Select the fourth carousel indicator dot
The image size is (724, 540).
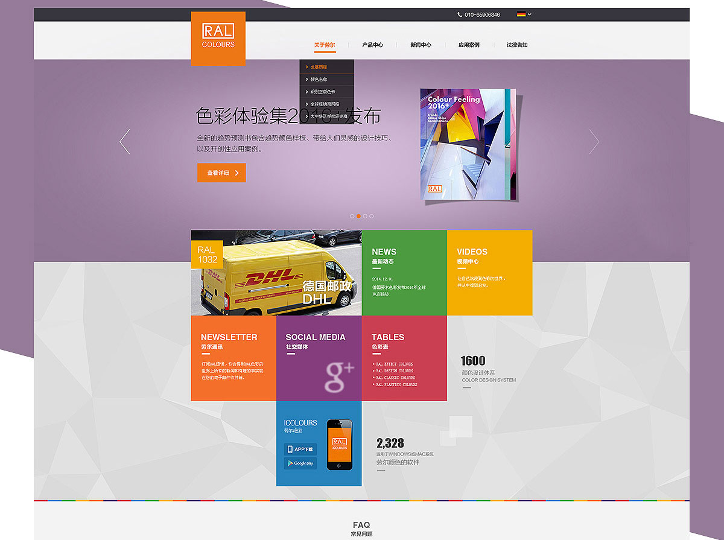(372, 216)
